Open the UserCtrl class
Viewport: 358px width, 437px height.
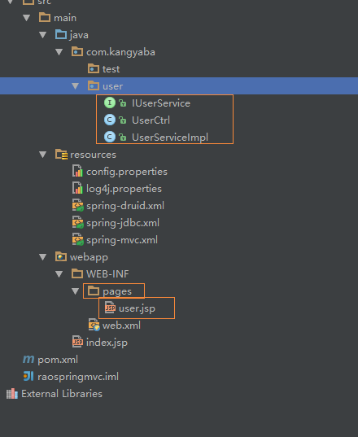[151, 120]
